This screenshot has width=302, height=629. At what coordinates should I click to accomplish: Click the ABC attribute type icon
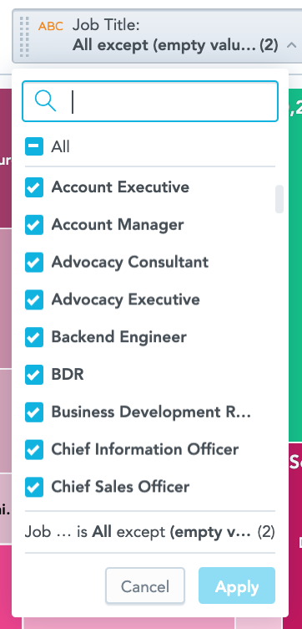coord(51,27)
